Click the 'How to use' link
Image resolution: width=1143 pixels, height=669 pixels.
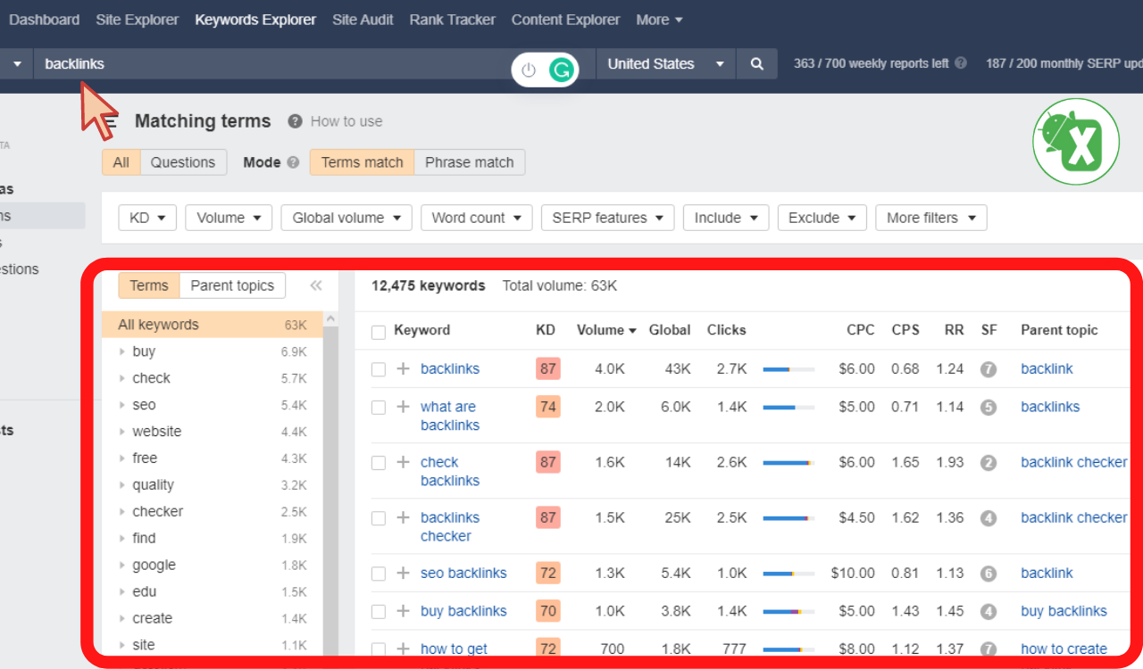tap(346, 121)
